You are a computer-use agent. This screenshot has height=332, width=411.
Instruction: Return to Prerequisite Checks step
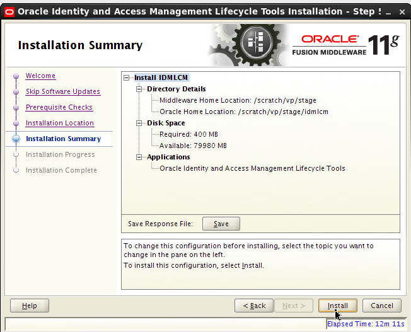59,107
